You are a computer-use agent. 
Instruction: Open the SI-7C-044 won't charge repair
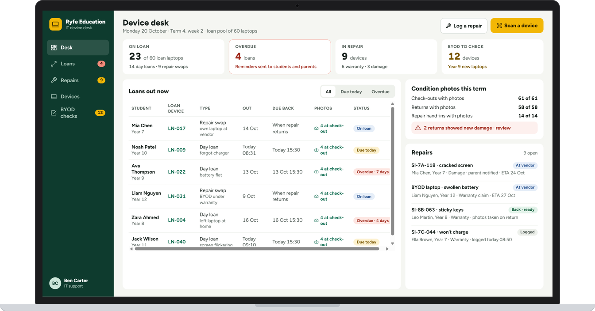pyautogui.click(x=475, y=236)
